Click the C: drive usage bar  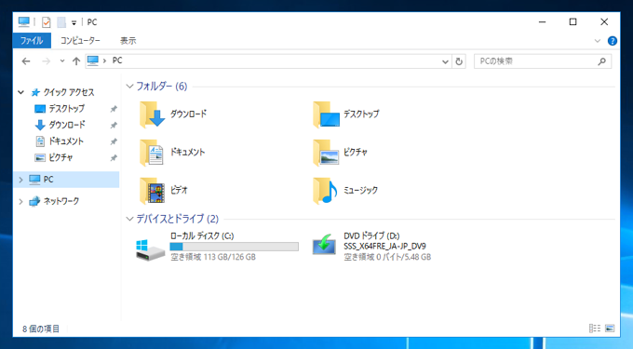click(235, 247)
